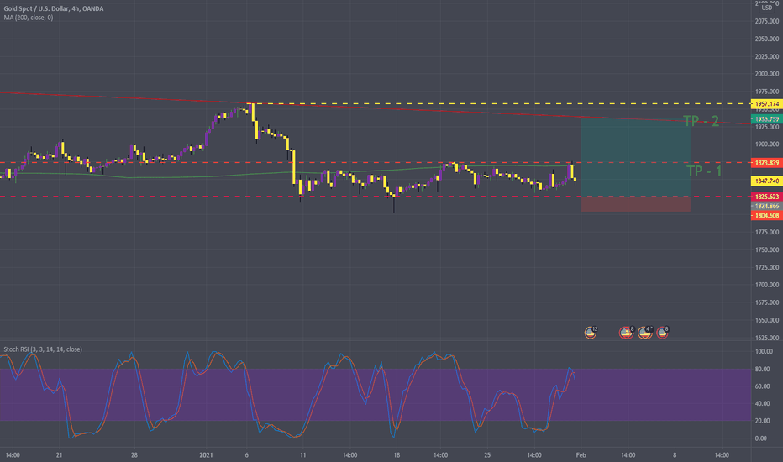Viewport: 783px width, 462px height.
Task: Click the 2000.000 price axis value
Action: click(x=766, y=74)
